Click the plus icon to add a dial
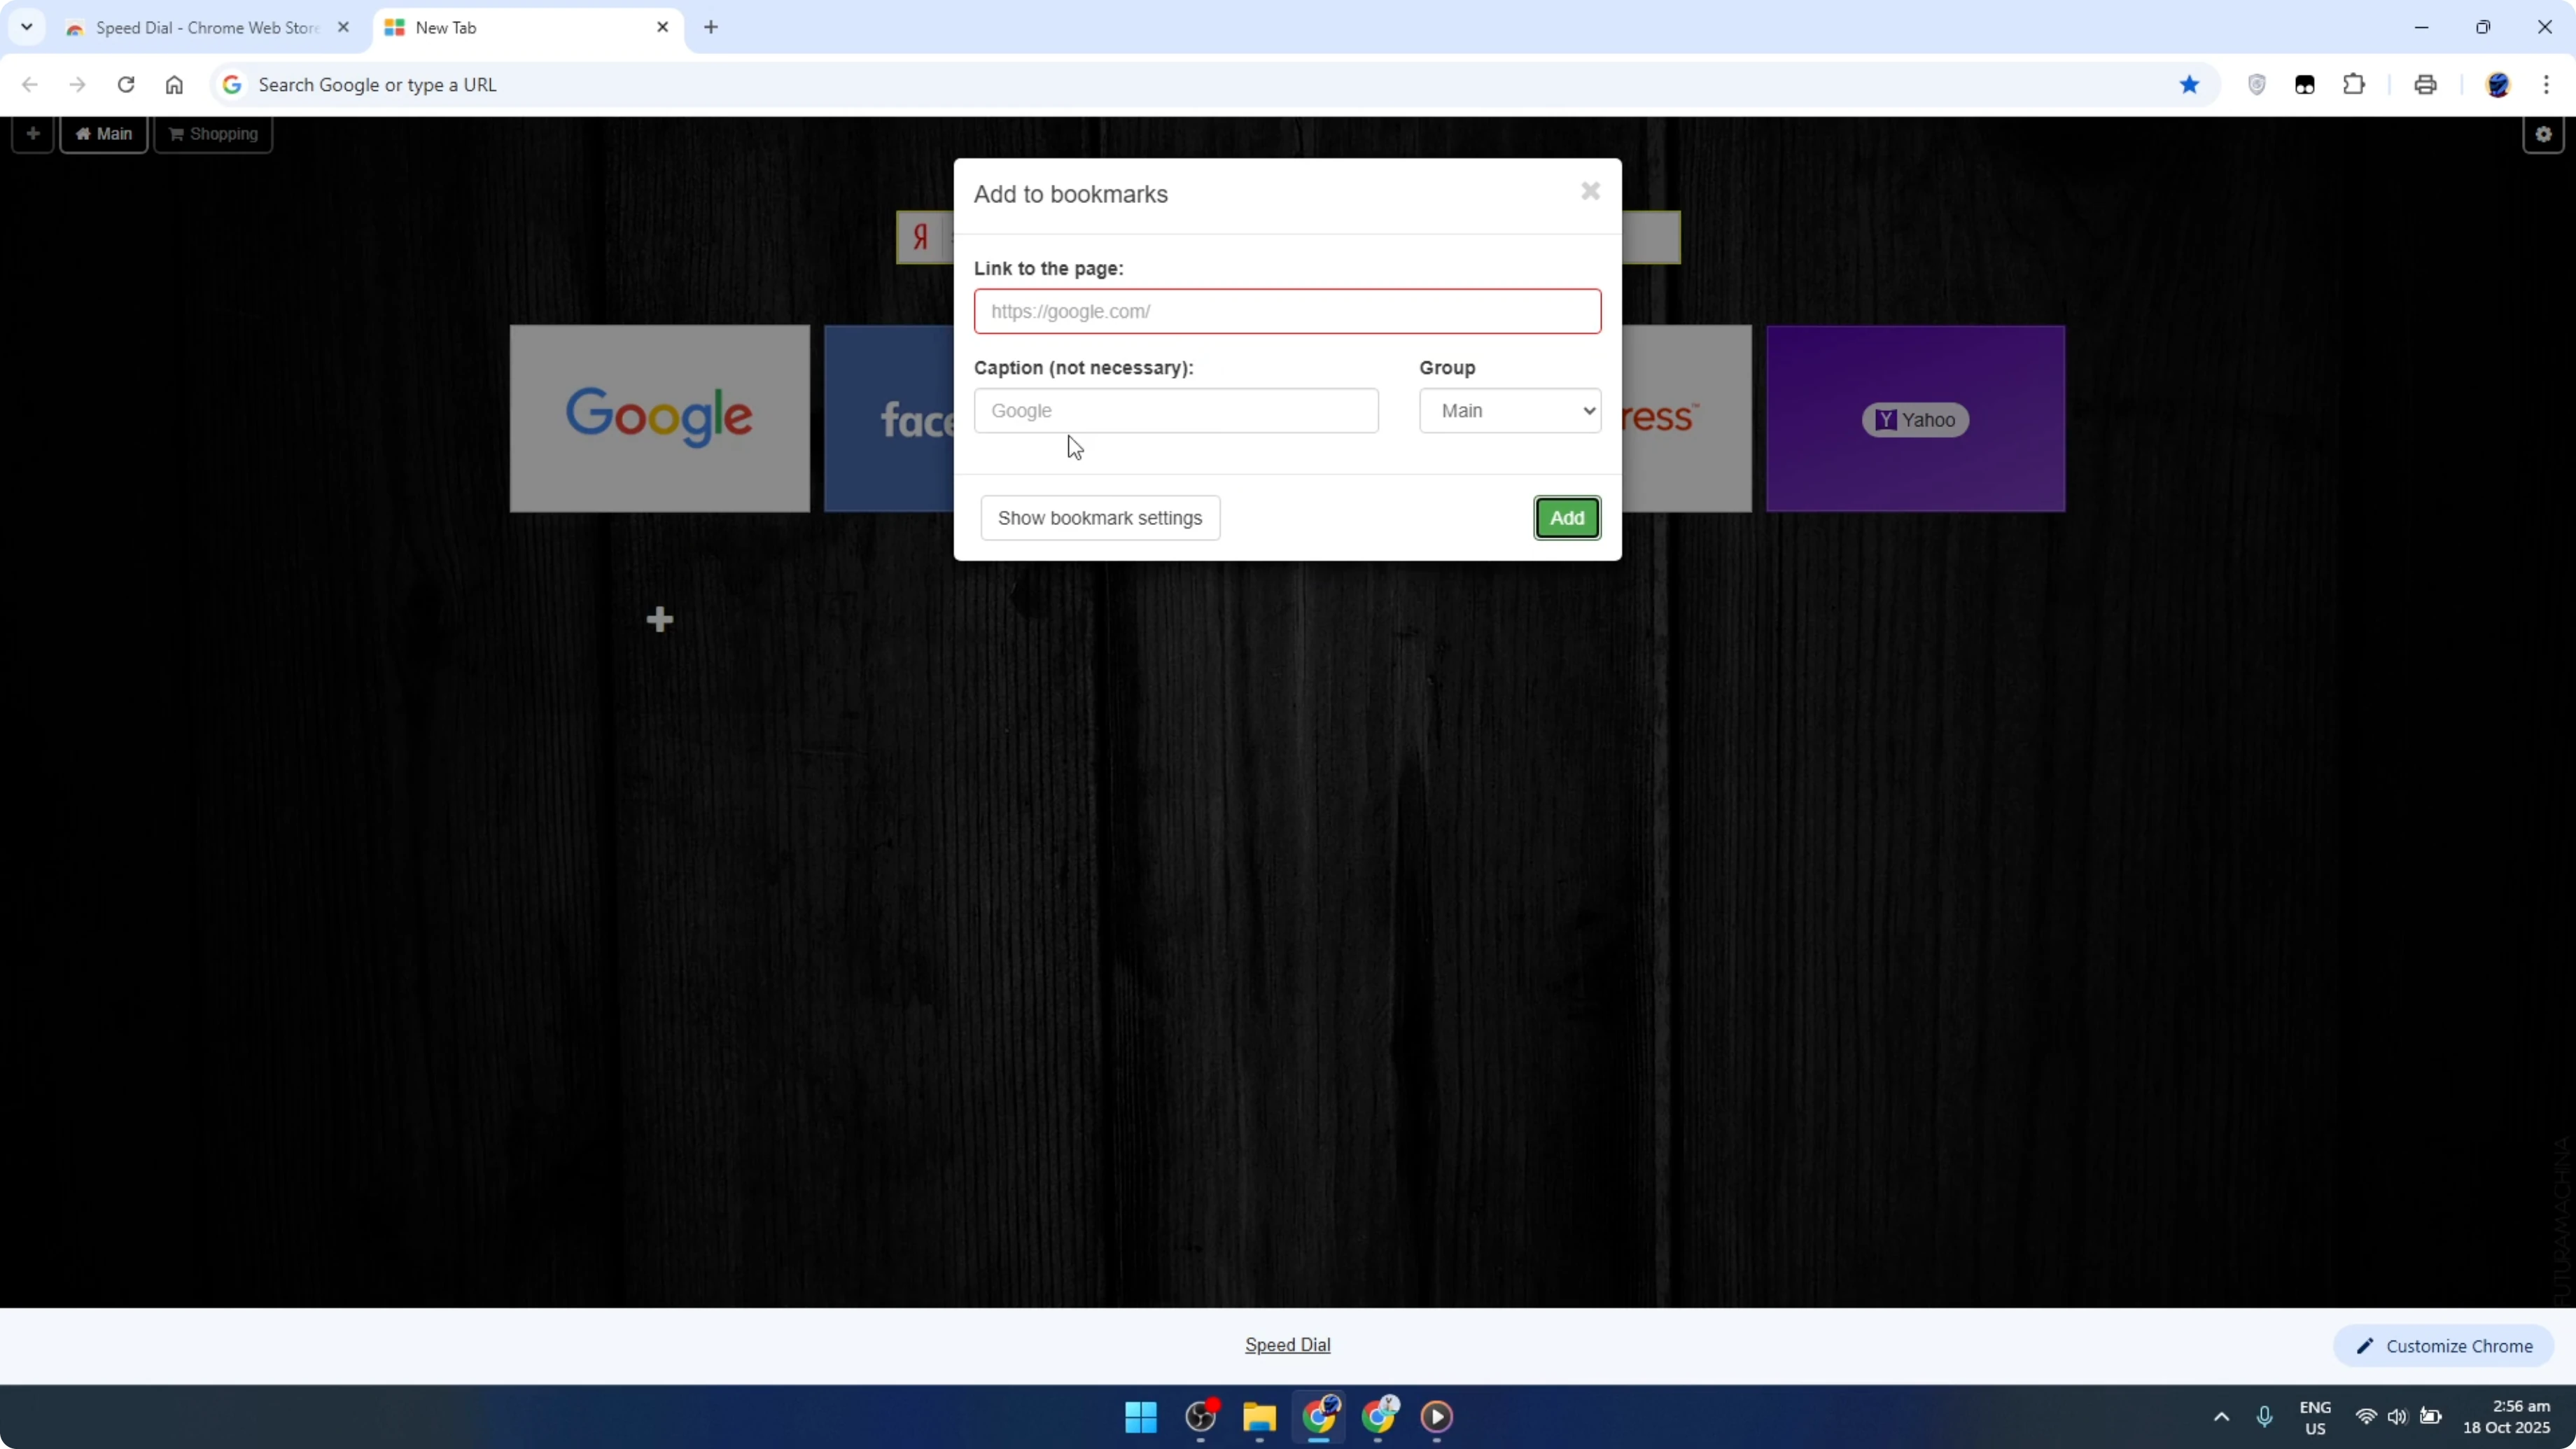Viewport: 2576px width, 1449px height. [x=659, y=619]
